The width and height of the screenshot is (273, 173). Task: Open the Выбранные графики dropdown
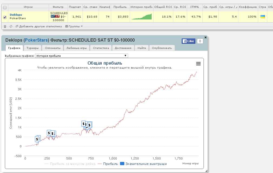click(x=81, y=56)
